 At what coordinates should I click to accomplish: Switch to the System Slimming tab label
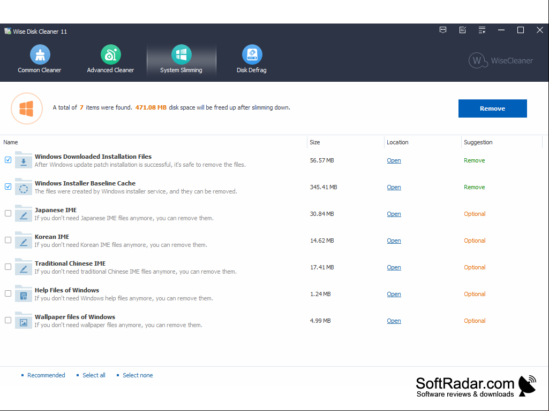[x=182, y=70]
